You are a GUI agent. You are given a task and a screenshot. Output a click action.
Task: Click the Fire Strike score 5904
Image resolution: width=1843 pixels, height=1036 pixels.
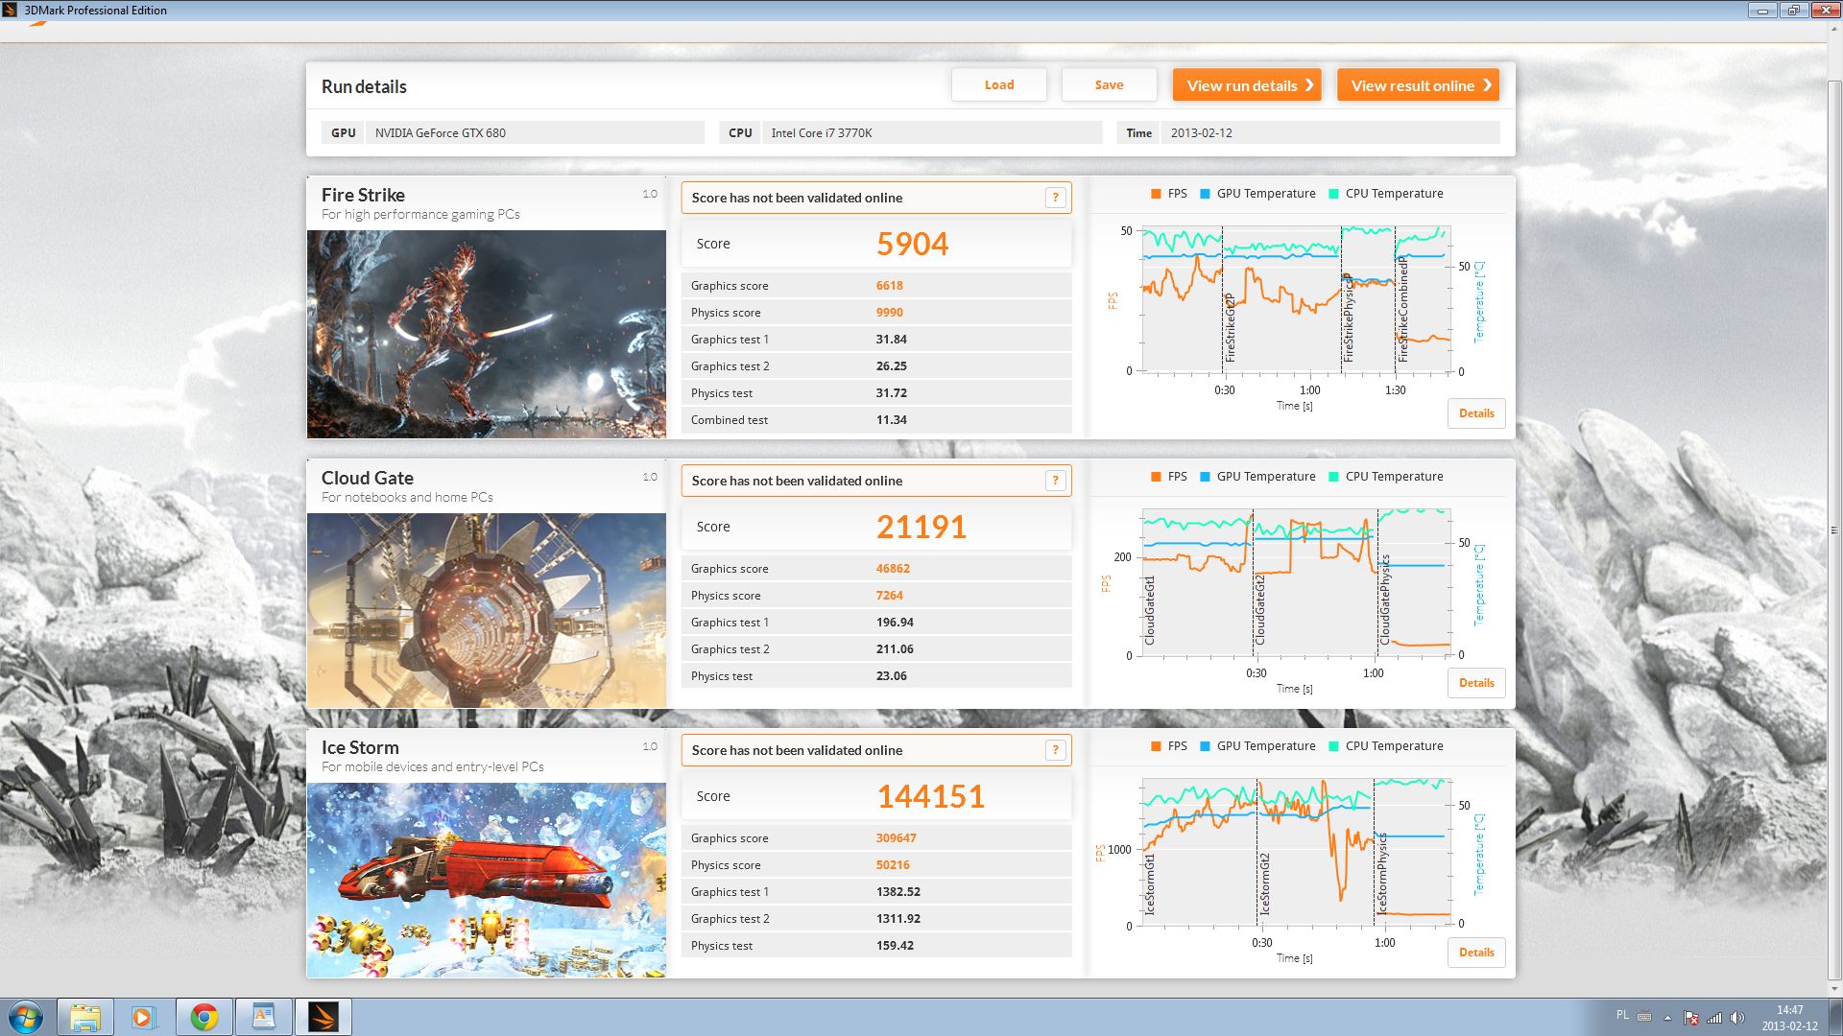coord(912,244)
